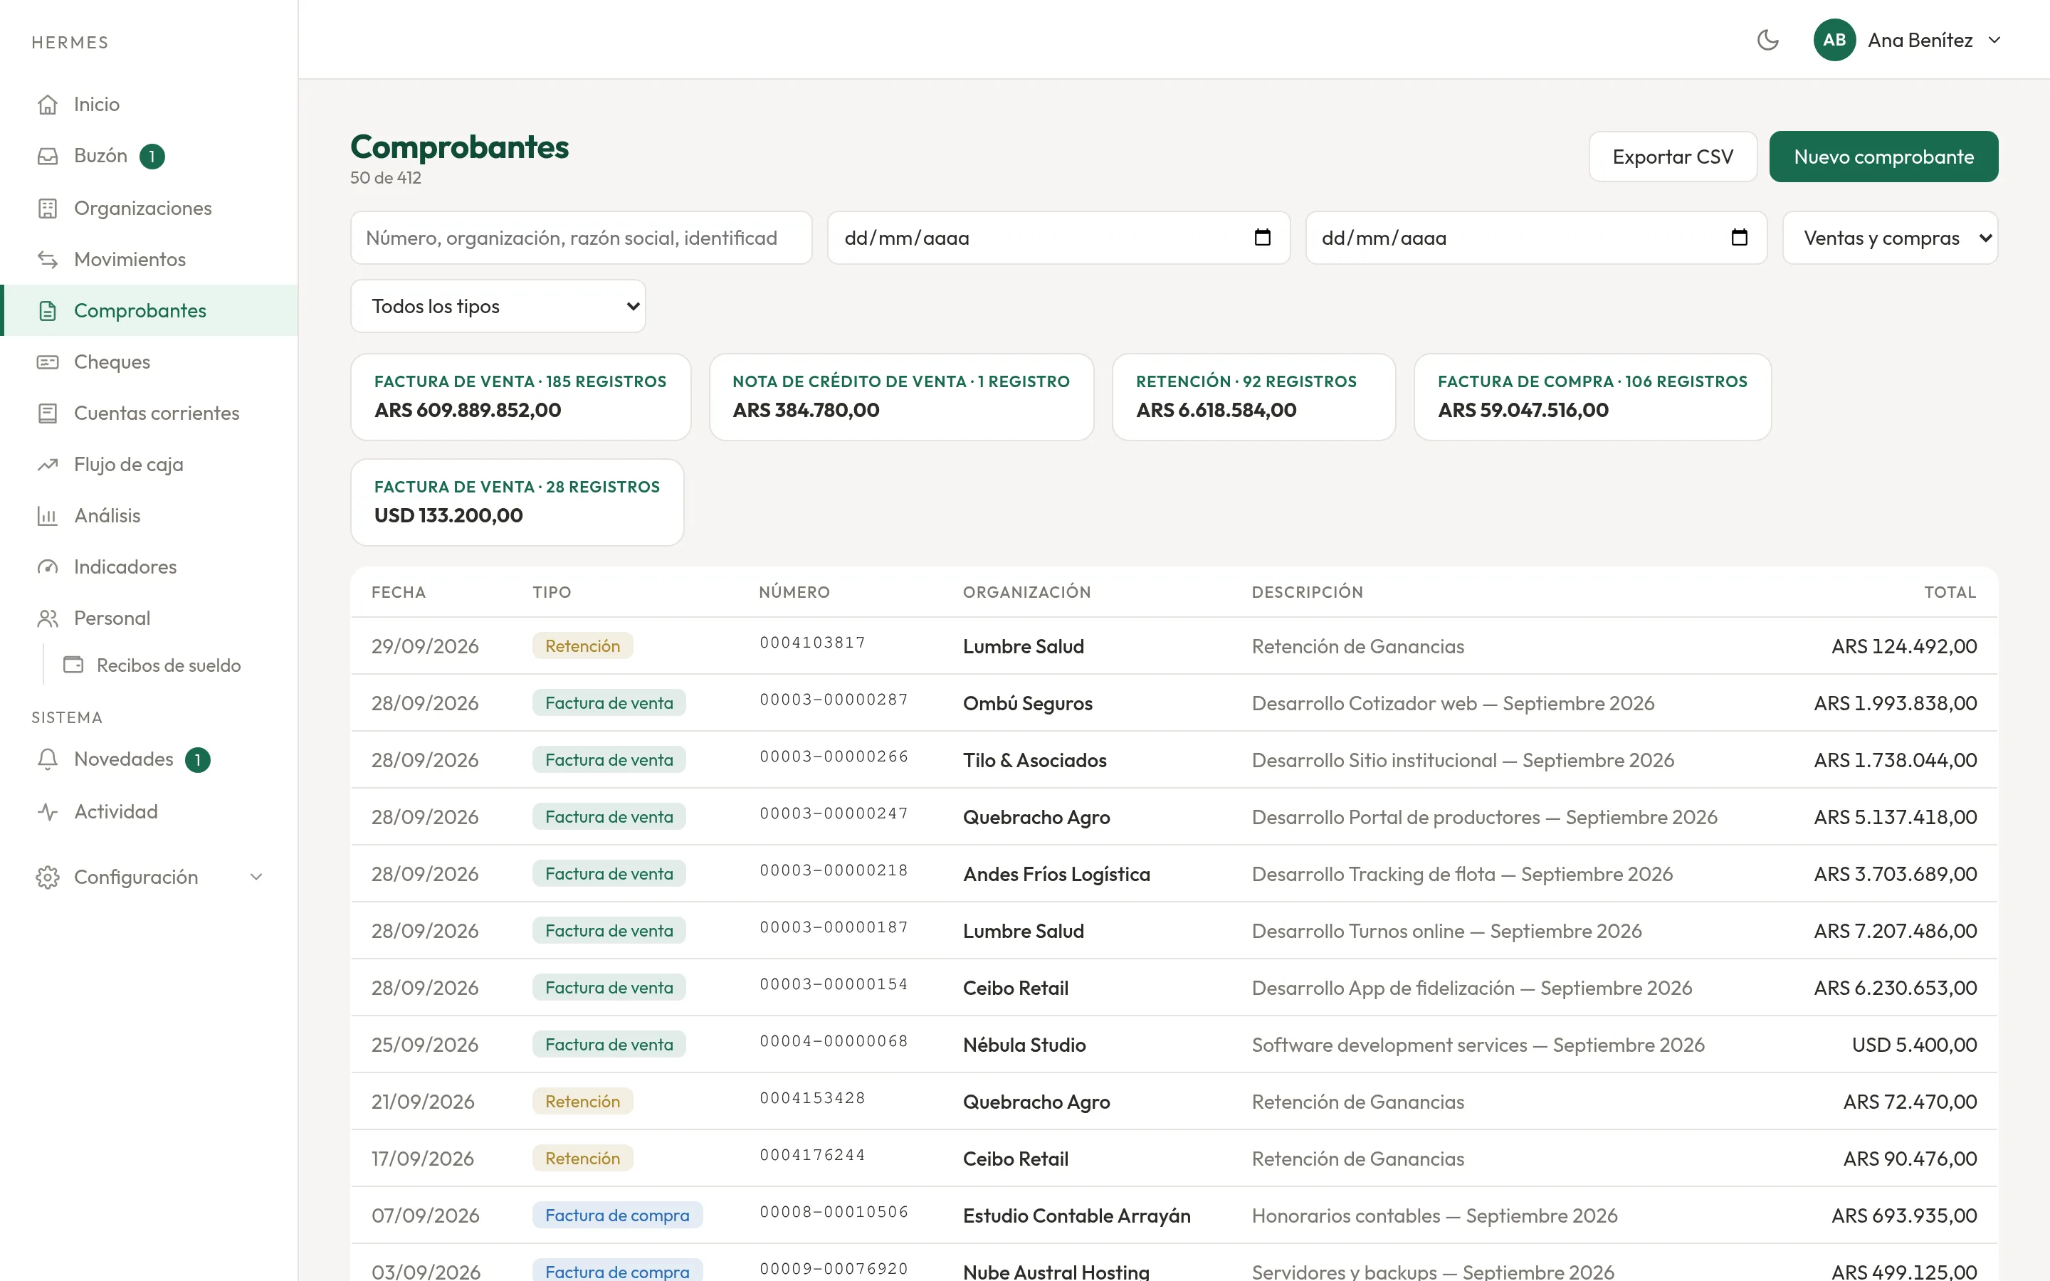This screenshot has width=2050, height=1281.
Task: Toggle dark mode with the moon icon
Action: (x=1768, y=40)
